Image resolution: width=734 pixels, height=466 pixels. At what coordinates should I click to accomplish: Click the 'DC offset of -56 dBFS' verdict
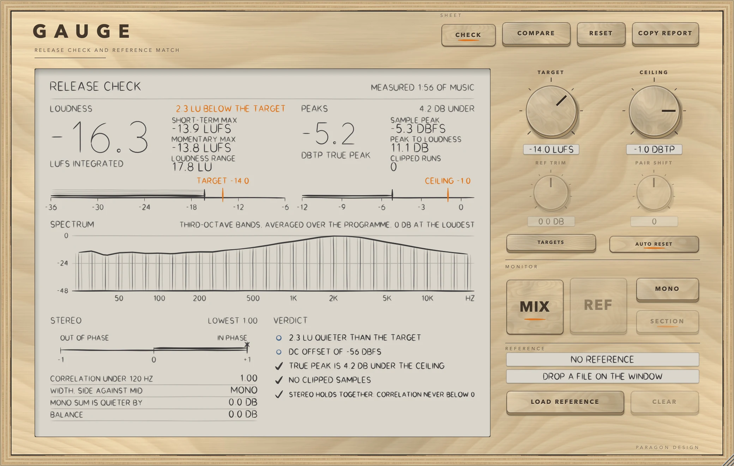pyautogui.click(x=335, y=352)
